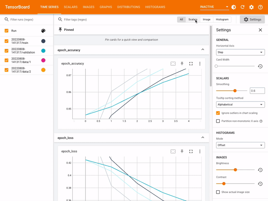
Task: Select the Histogram filter button
Action: tap(222, 19)
